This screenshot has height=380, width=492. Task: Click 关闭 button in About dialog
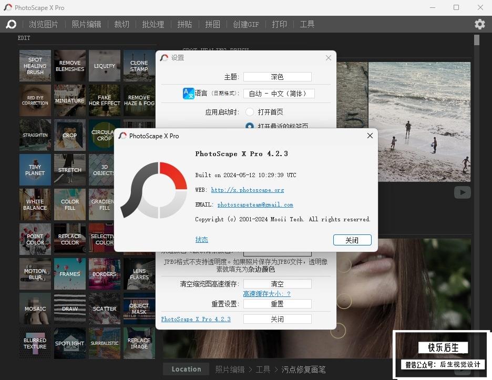(352, 240)
